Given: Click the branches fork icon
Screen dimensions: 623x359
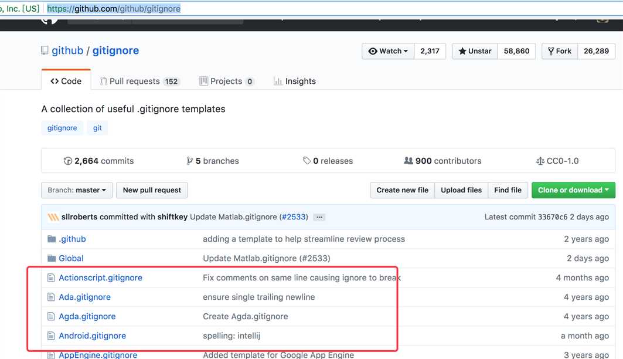Looking at the screenshot, I should [189, 161].
